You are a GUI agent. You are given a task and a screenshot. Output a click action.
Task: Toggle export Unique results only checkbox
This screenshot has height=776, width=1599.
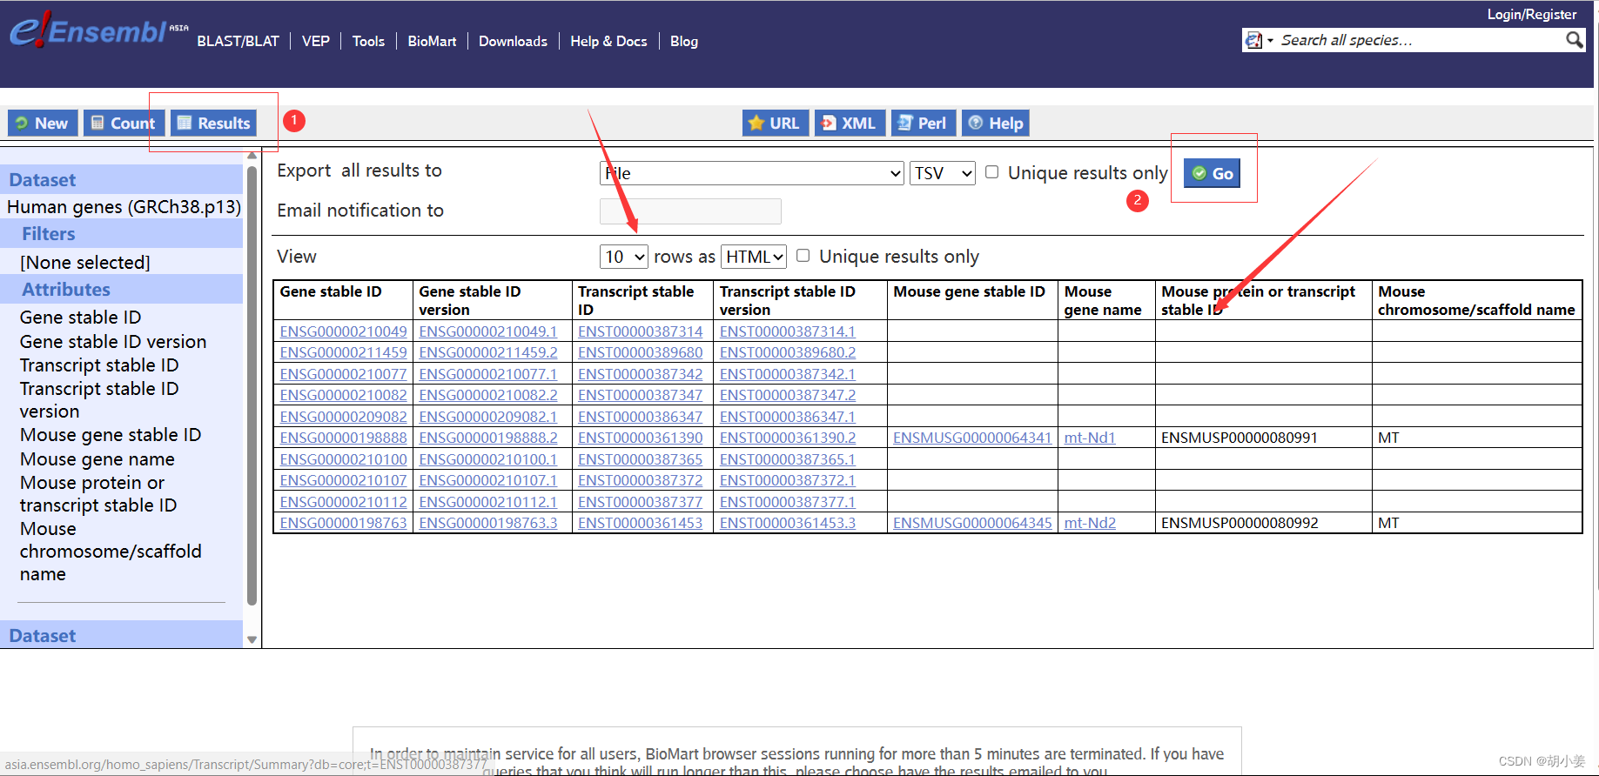991,172
